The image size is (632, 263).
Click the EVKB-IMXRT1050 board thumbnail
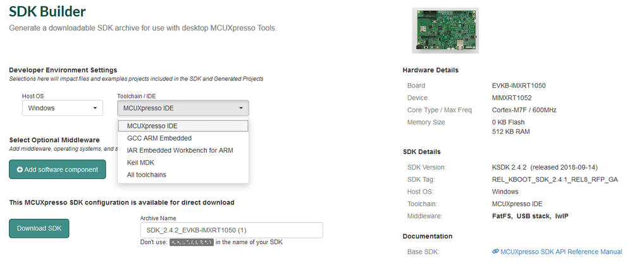pyautogui.click(x=445, y=30)
